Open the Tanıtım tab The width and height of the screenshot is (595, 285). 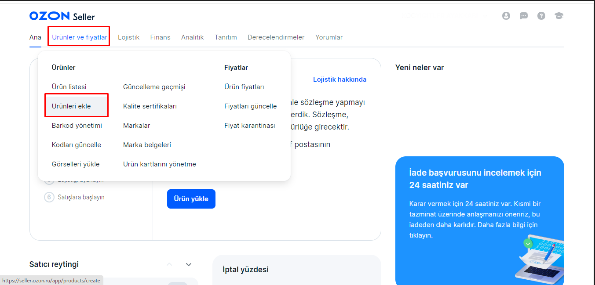click(226, 37)
